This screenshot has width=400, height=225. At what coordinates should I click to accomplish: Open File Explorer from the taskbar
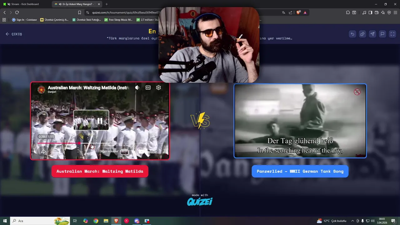pyautogui.click(x=106, y=221)
